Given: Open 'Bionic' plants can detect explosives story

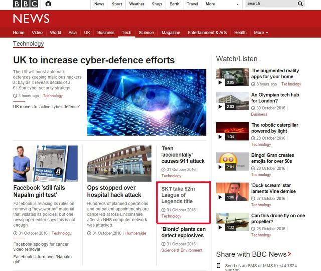Looking at the screenshot, I should click(183, 232).
